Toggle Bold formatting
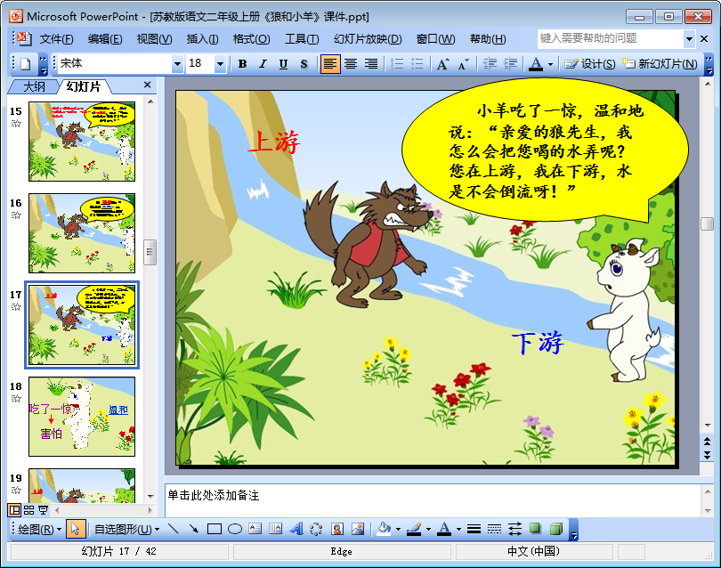 click(242, 64)
